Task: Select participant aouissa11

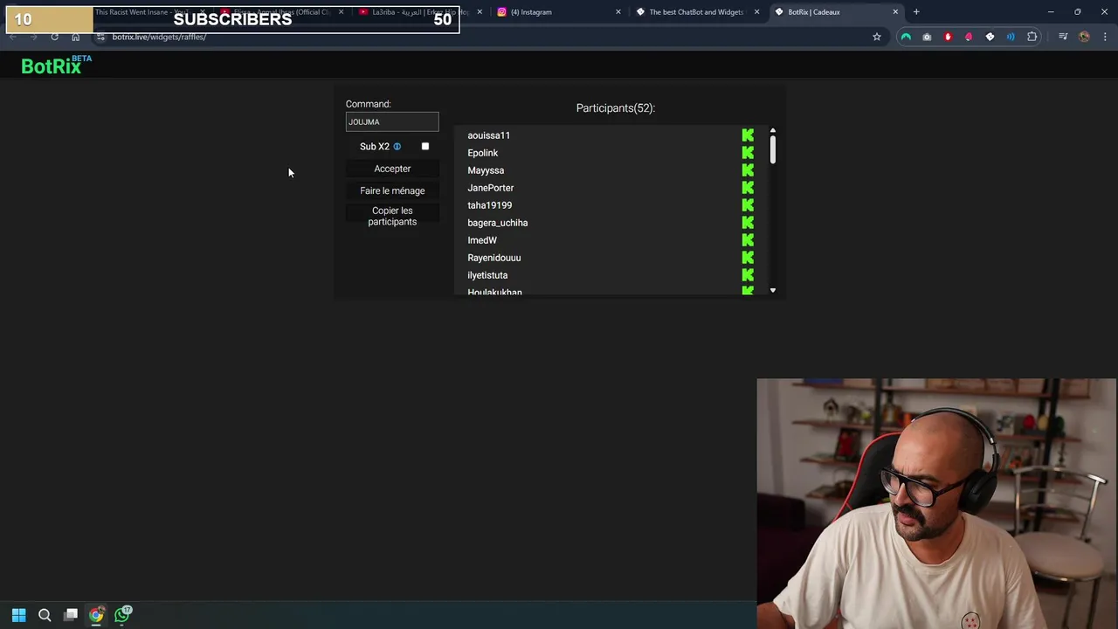Action: 488,135
